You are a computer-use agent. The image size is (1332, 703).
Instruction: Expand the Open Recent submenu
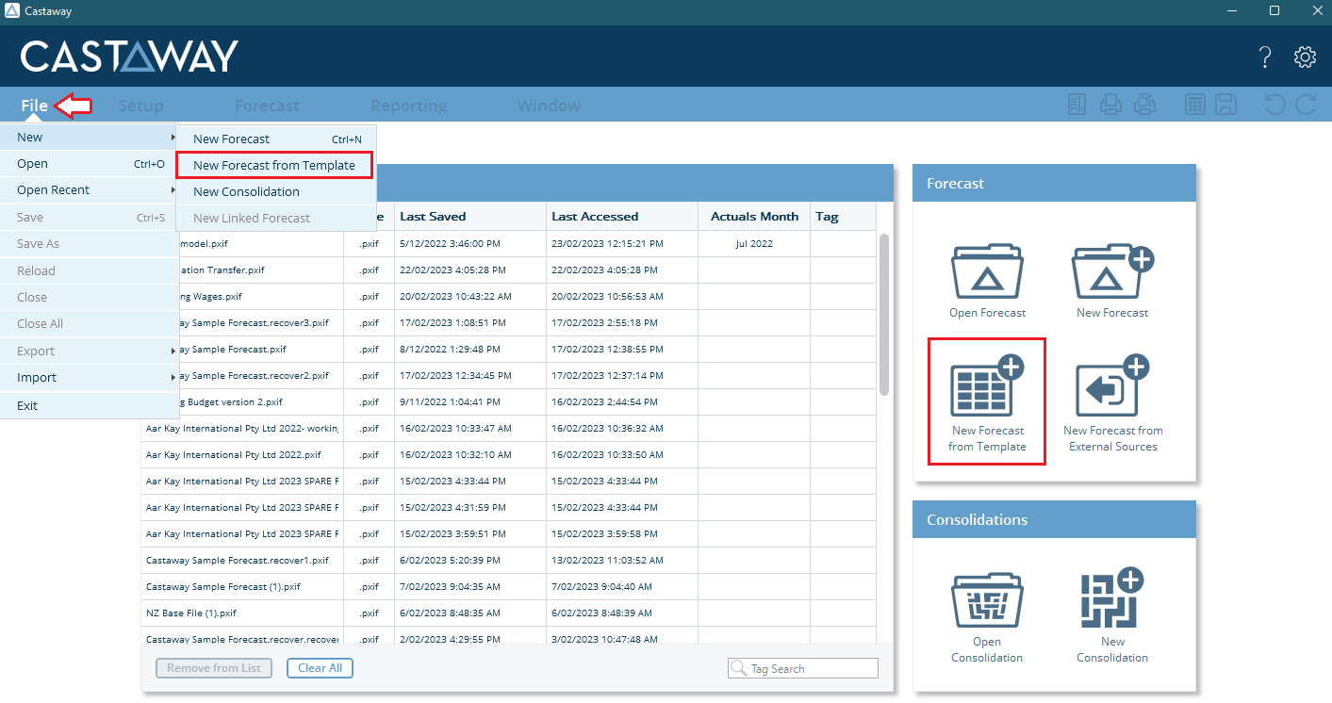tap(90, 190)
